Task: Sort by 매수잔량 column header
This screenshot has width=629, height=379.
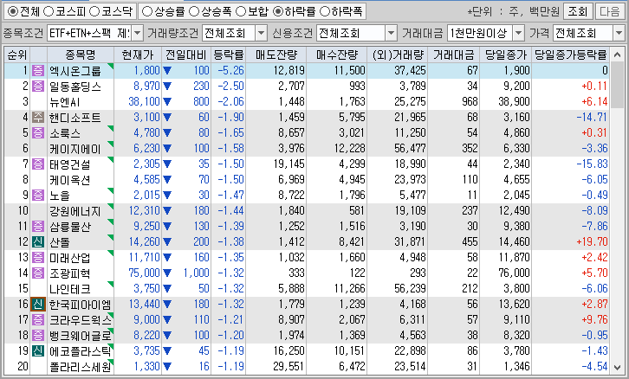Action: [x=336, y=55]
